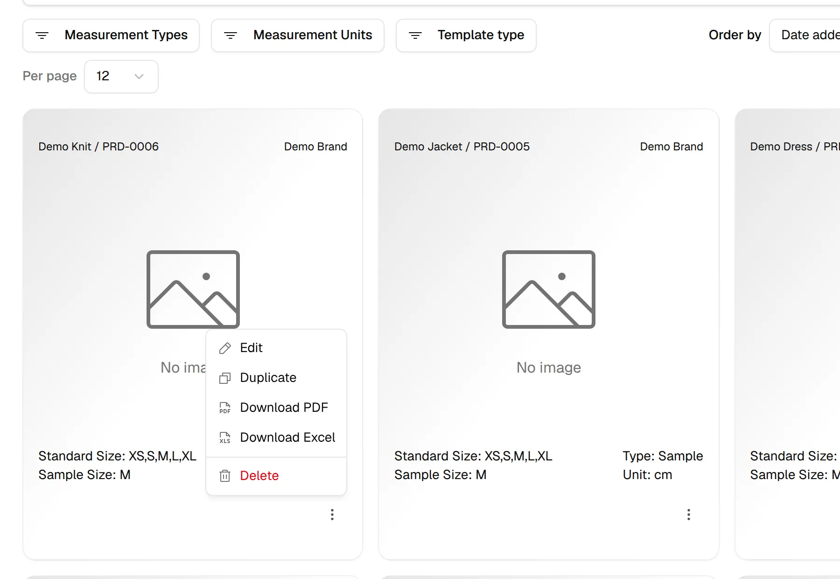840x579 pixels.
Task: Click the "No image" label on Demo Jacket card
Action: coord(549,368)
